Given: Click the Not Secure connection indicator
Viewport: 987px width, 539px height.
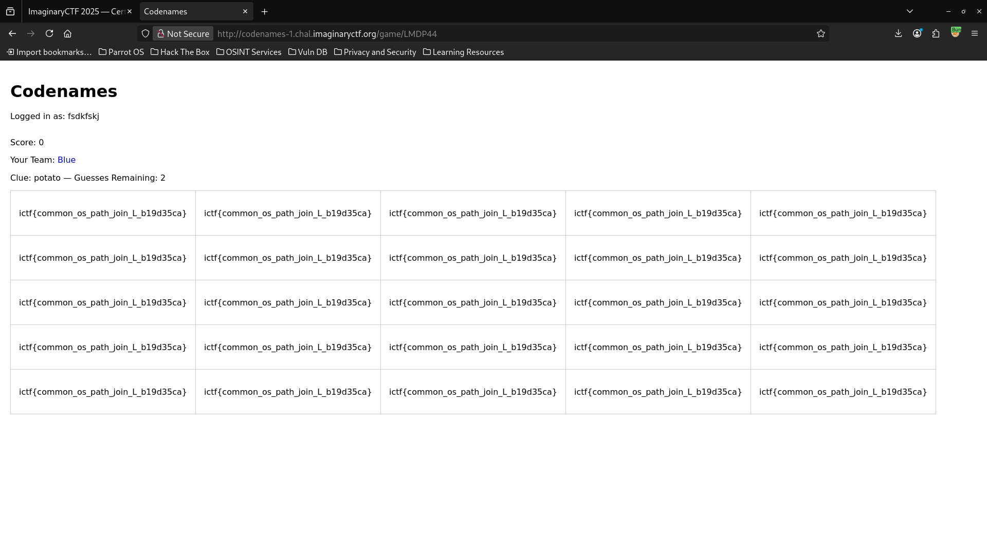Looking at the screenshot, I should tap(183, 34).
